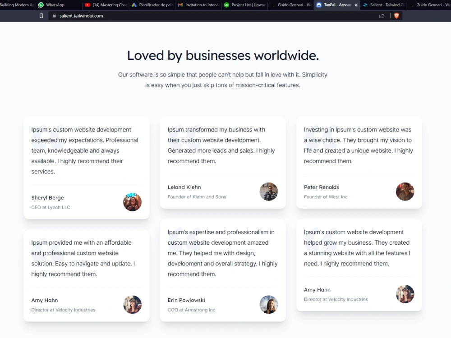The width and height of the screenshot is (451, 338).
Task: Click the name Peter Renolds
Action: click(x=321, y=187)
